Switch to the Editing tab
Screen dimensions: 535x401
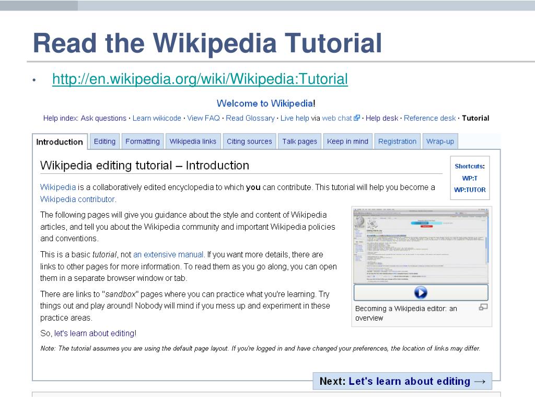tap(104, 141)
